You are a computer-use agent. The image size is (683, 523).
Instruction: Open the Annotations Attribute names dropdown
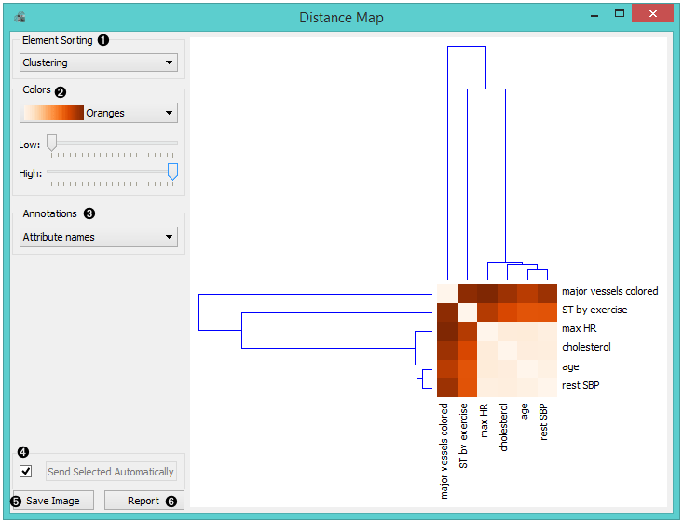tap(99, 237)
